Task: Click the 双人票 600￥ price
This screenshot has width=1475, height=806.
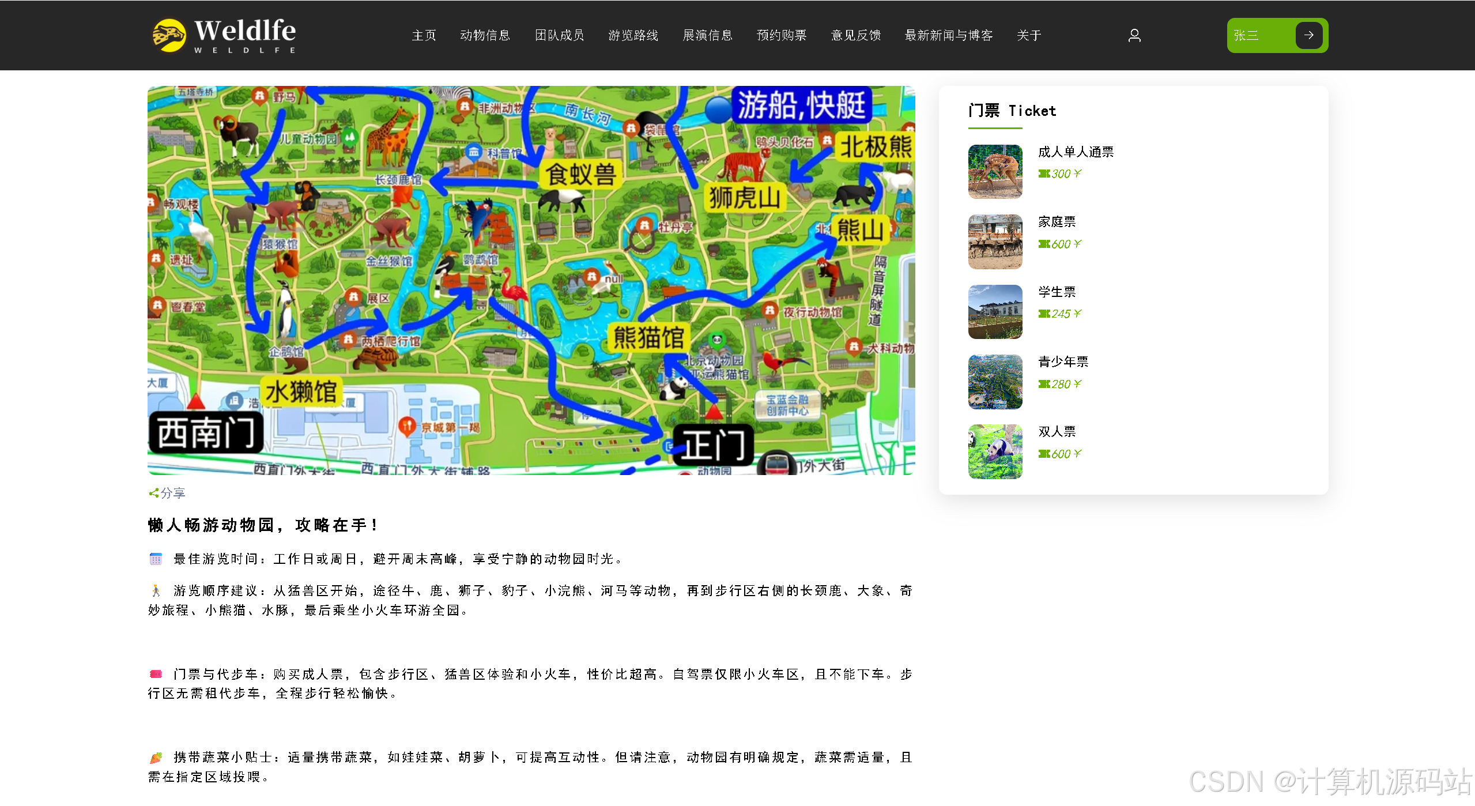Action: pos(1066,454)
